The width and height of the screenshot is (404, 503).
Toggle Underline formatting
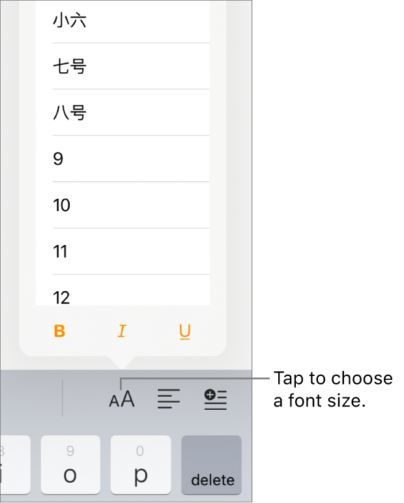(x=185, y=332)
